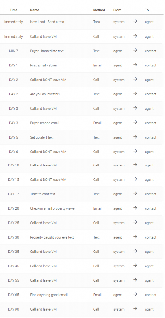The width and height of the screenshot is (165, 318).
Task: Open New Lead - Send a text step
Action: click(47, 22)
